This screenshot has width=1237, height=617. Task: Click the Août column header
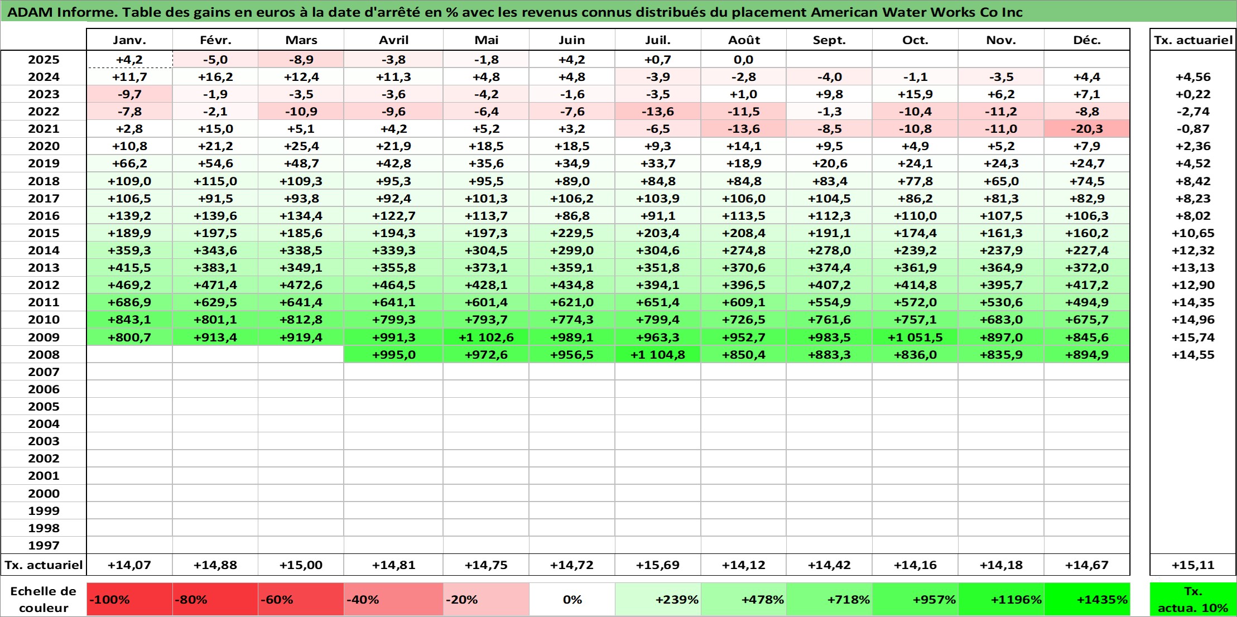point(744,40)
